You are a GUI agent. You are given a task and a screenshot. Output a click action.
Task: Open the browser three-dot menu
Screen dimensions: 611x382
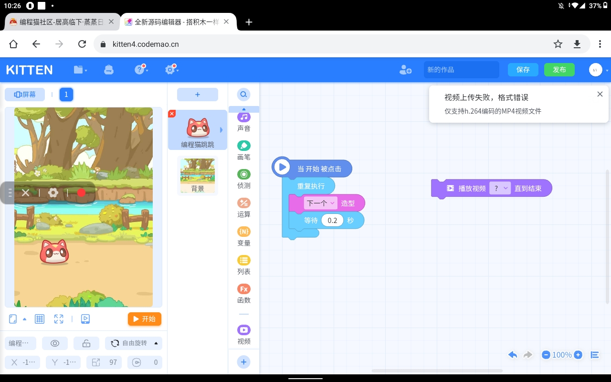tap(600, 44)
